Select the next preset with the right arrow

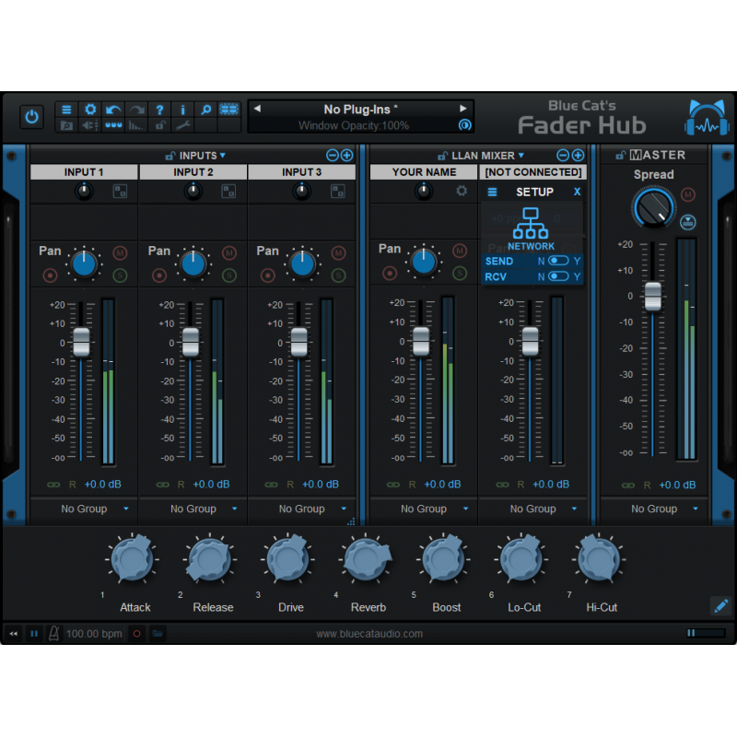pyautogui.click(x=464, y=108)
